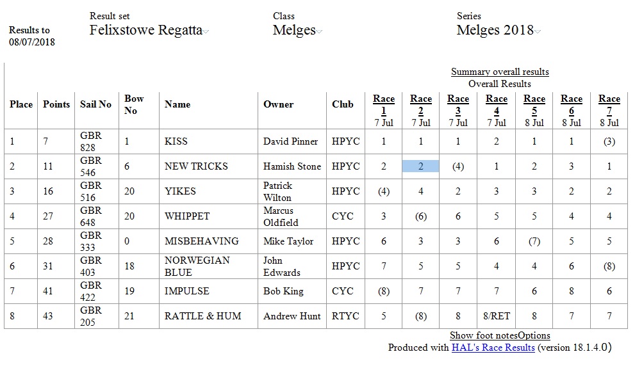Click the David Pinner owner cell
The width and height of the screenshot is (635, 368).
[x=292, y=141]
